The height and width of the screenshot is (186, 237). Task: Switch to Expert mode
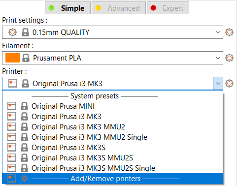pyautogui.click(x=168, y=8)
